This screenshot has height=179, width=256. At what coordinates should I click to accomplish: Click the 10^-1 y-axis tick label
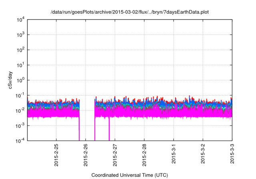coord(20,95)
